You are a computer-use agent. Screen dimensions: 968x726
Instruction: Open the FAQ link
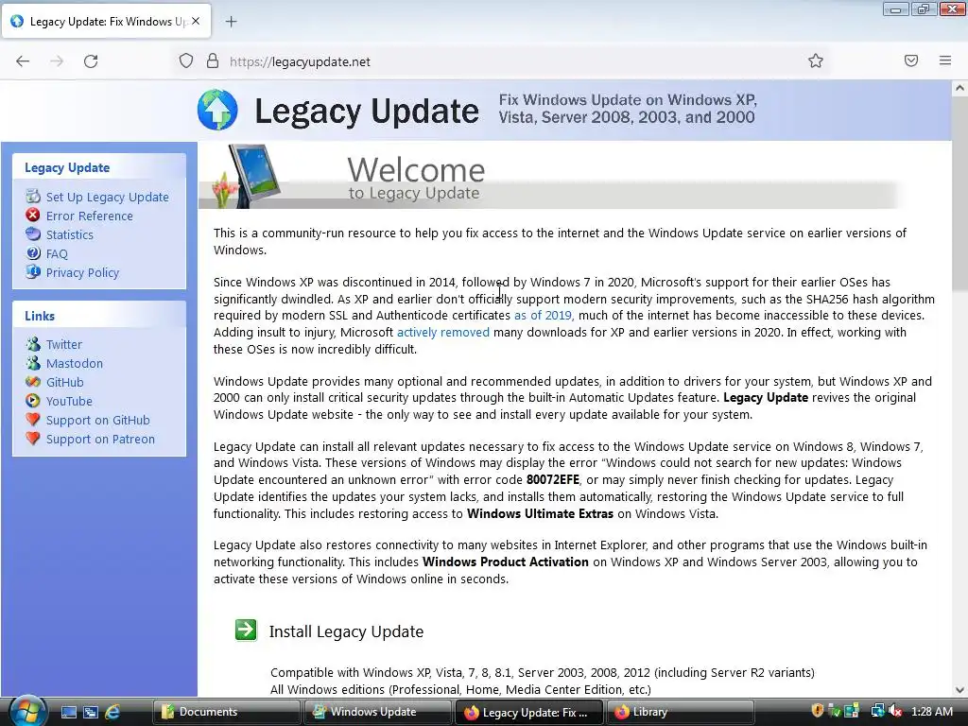pyautogui.click(x=57, y=253)
